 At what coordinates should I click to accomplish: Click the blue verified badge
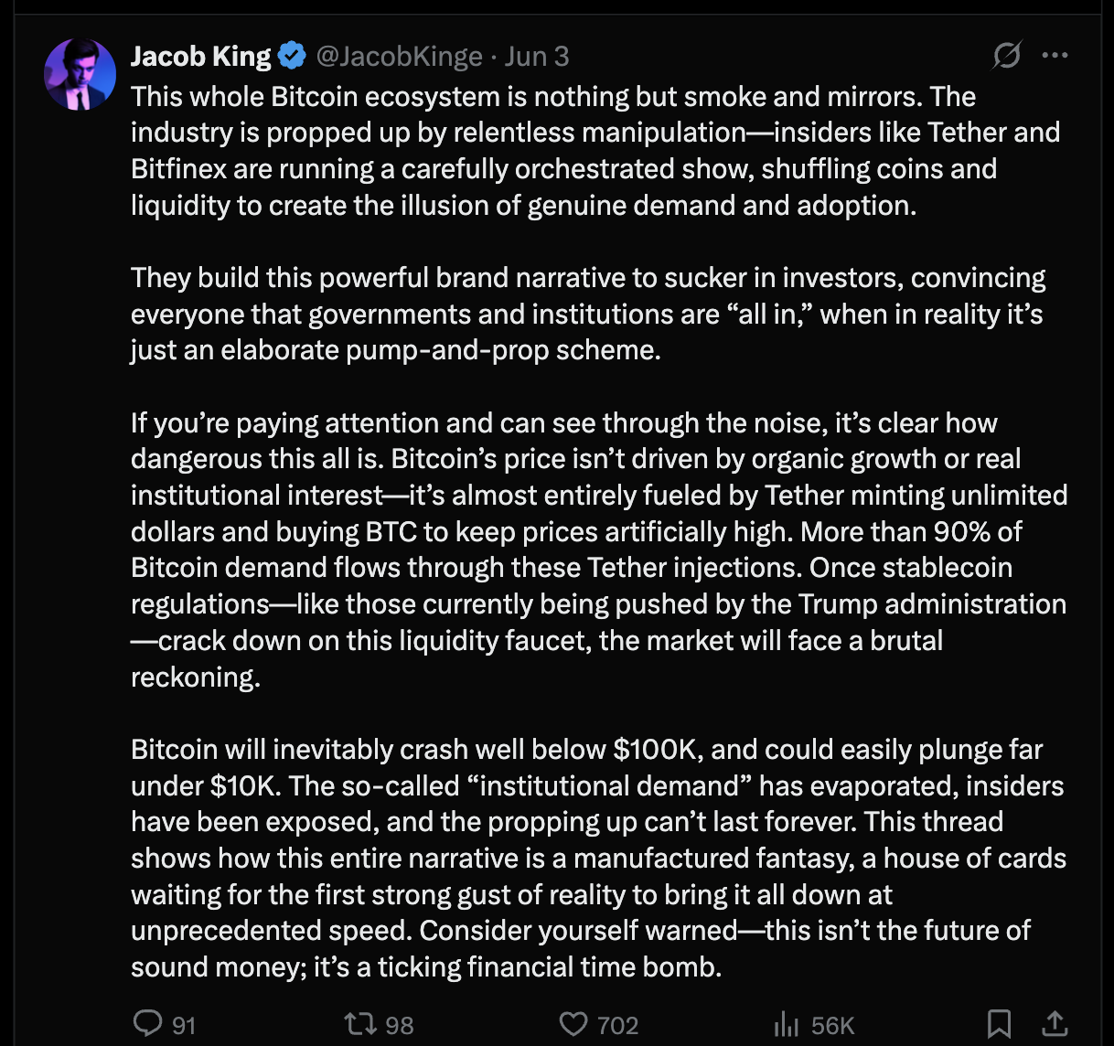(x=292, y=56)
